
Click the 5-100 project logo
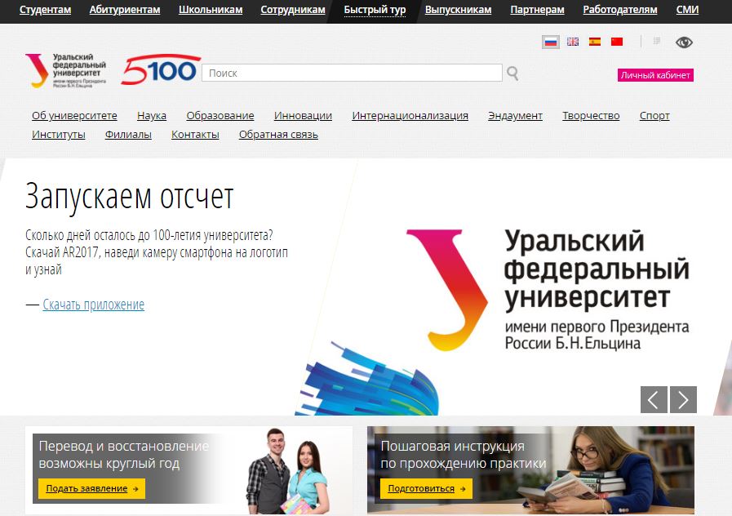coord(161,71)
